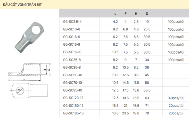Click the 40pcs/túi packaging cell

tap(176, 98)
